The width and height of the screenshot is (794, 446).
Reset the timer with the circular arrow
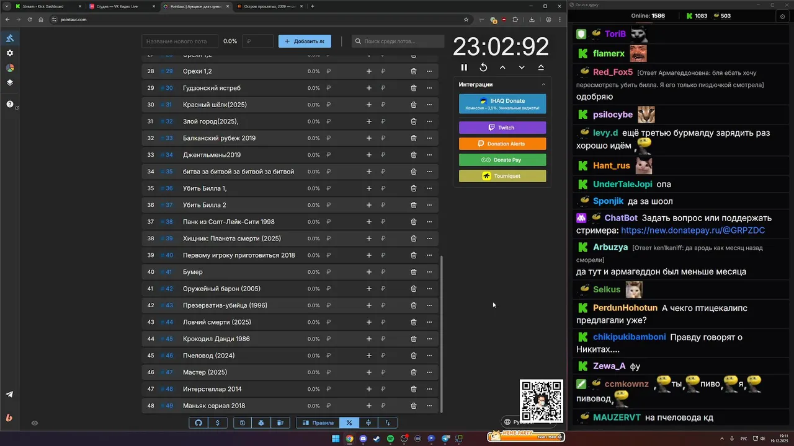[x=483, y=68]
